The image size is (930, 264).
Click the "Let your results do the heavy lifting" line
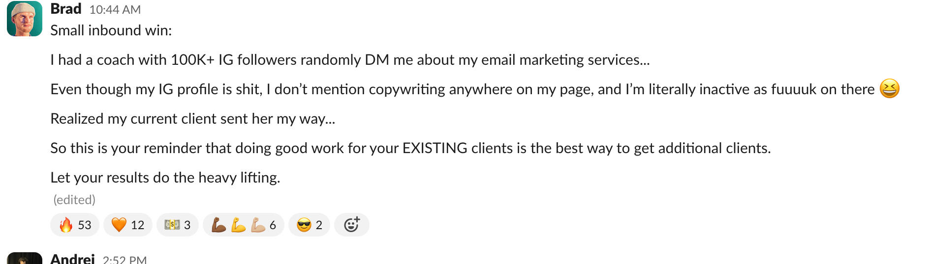click(x=165, y=178)
